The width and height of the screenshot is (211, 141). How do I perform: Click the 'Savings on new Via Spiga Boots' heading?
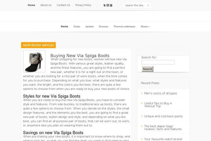53,133
